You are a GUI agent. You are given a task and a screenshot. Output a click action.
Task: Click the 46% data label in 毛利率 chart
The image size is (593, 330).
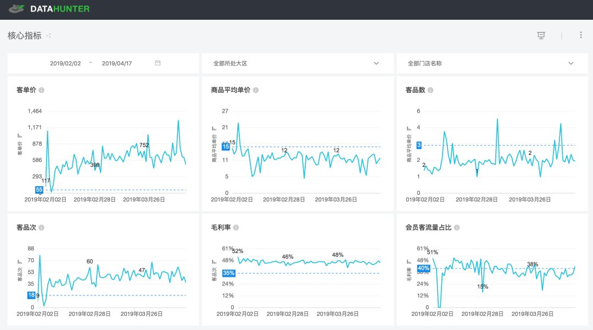click(287, 256)
